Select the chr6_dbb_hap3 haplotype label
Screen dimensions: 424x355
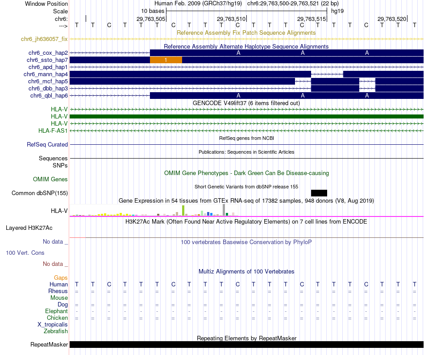[x=48, y=88]
